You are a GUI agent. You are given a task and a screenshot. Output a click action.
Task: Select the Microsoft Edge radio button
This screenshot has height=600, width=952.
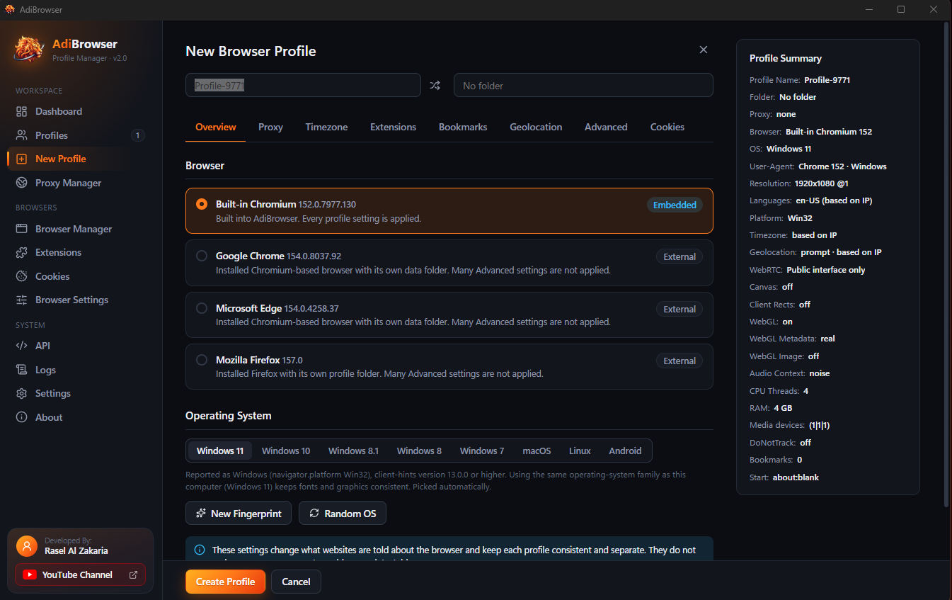click(202, 308)
